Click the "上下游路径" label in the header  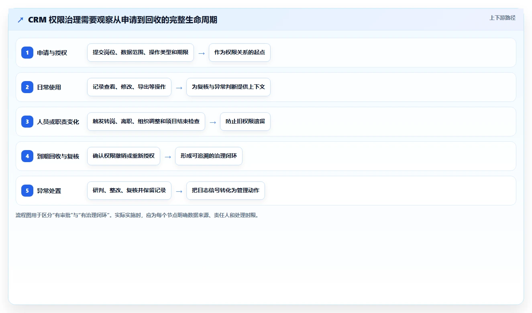pos(502,18)
